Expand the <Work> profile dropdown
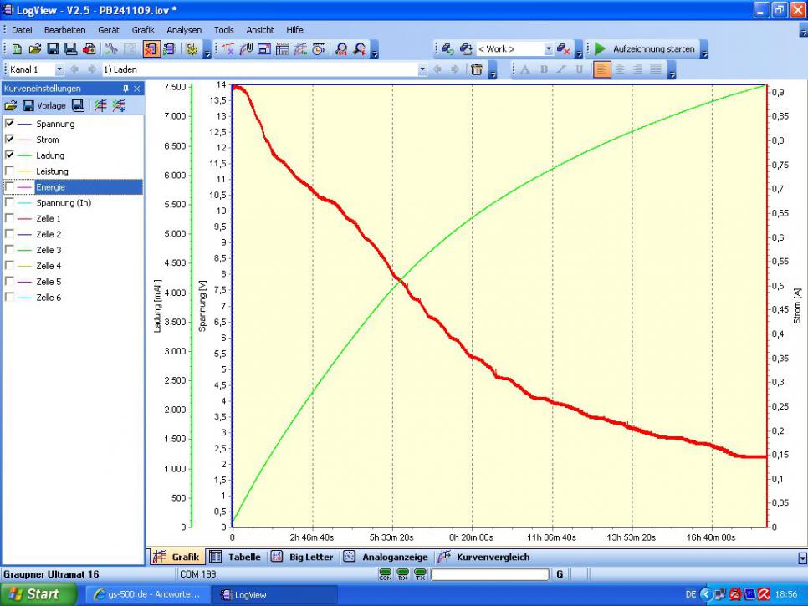The image size is (808, 606). 549,49
